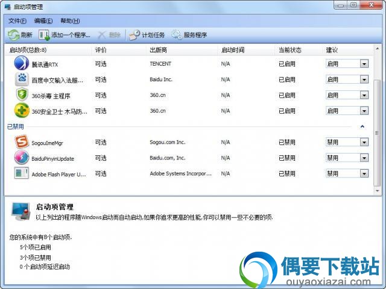This screenshot has width=386, height=289.
Task: Select the BaiduPinyinUpdate entry name
Action: tap(52, 159)
